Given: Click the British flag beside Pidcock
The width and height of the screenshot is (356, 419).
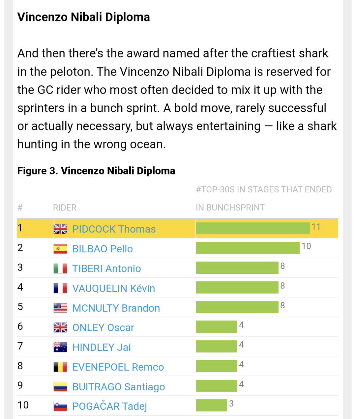Looking at the screenshot, I should click(x=60, y=229).
